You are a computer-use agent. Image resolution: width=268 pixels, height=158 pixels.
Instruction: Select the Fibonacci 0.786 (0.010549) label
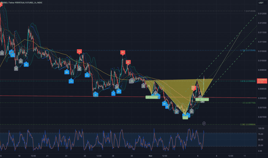[248, 50]
